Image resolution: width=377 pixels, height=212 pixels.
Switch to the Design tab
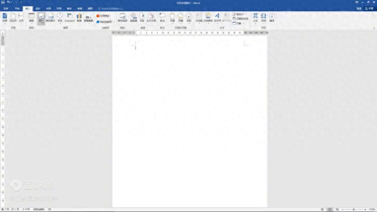pos(38,8)
